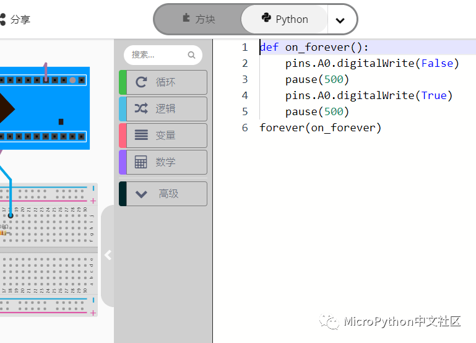Click the Python logo icon
Screen dimensions: 476x343
coord(266,17)
